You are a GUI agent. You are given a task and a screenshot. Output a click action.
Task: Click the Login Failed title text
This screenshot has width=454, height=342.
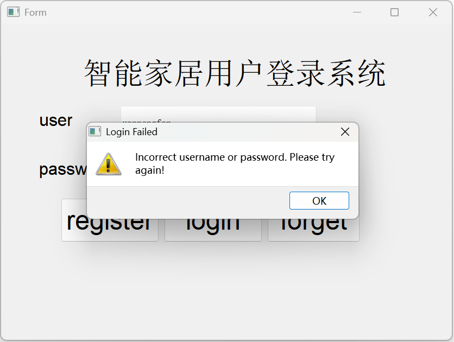(131, 132)
